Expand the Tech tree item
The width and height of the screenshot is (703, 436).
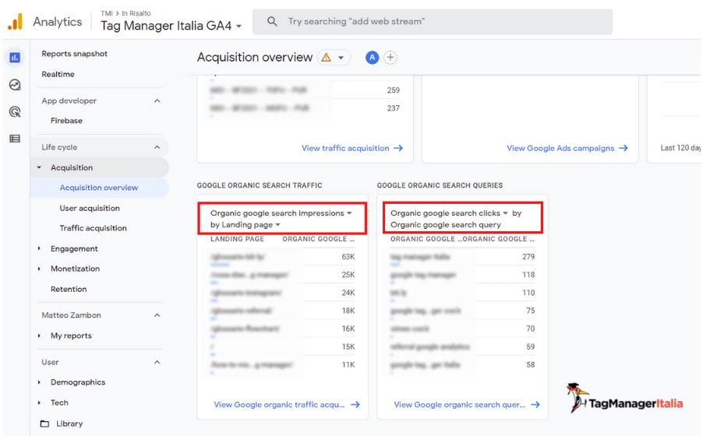(39, 403)
